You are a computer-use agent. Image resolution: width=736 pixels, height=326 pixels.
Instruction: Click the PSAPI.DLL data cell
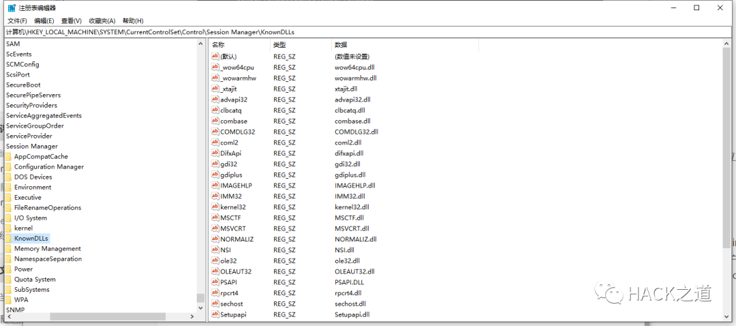point(349,282)
